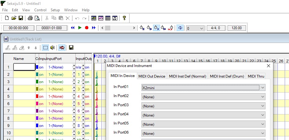Start recording with red Record button

click(x=87, y=28)
